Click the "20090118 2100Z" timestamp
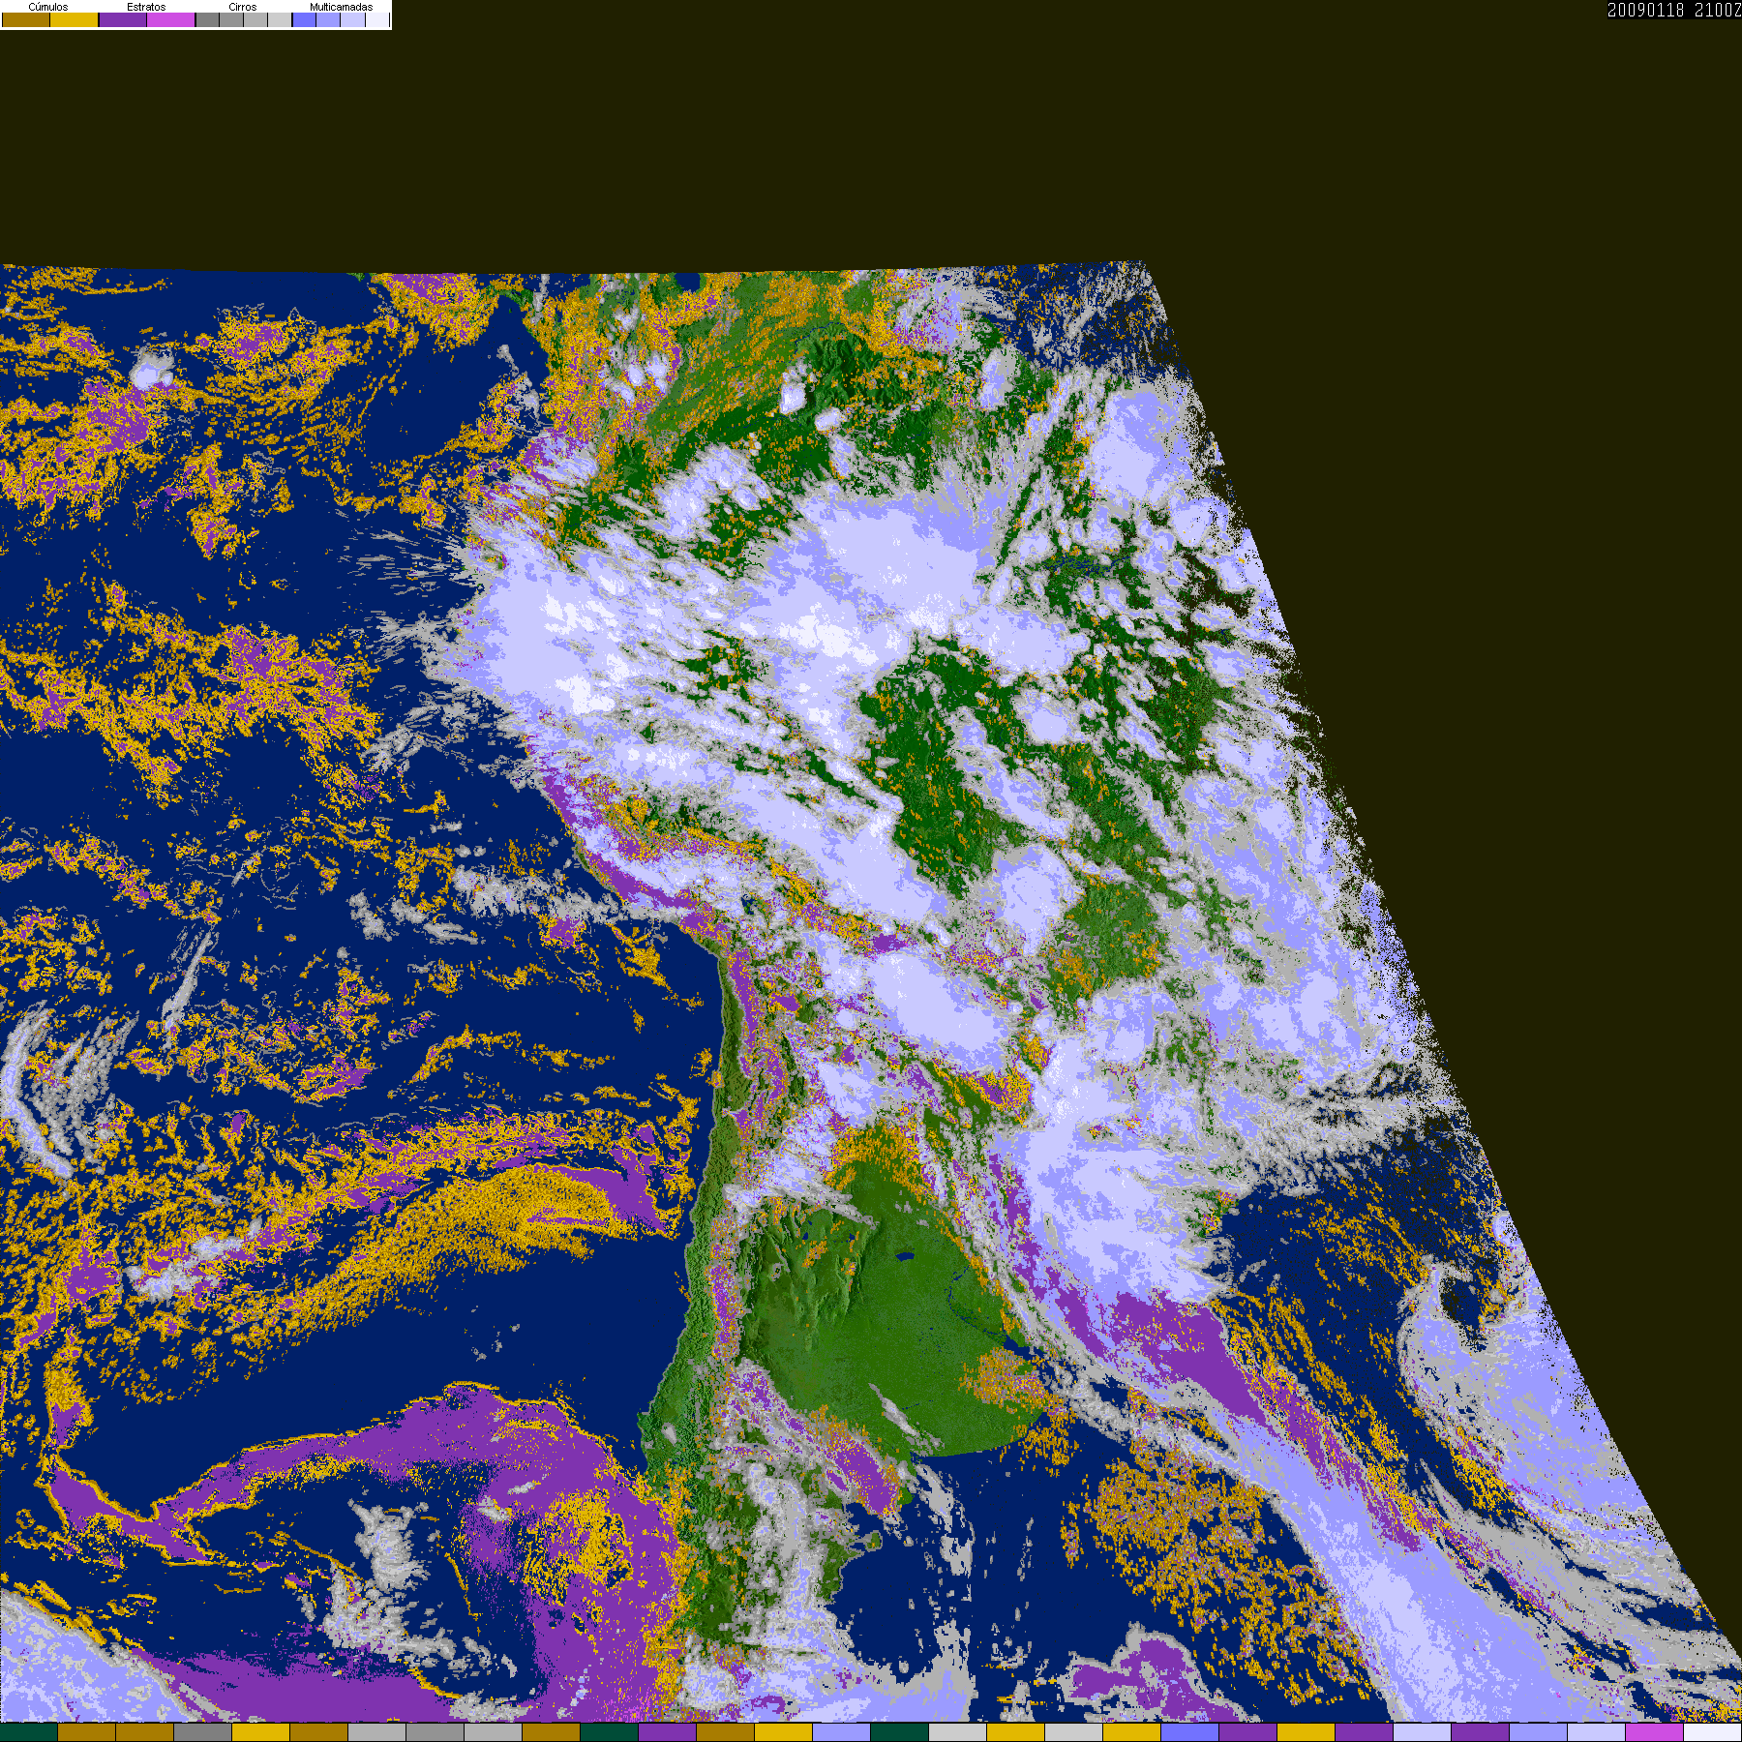 pyautogui.click(x=1674, y=10)
